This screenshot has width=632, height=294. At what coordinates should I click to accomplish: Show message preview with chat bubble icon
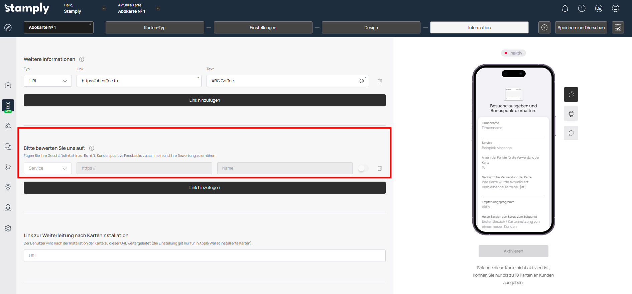pos(571,133)
